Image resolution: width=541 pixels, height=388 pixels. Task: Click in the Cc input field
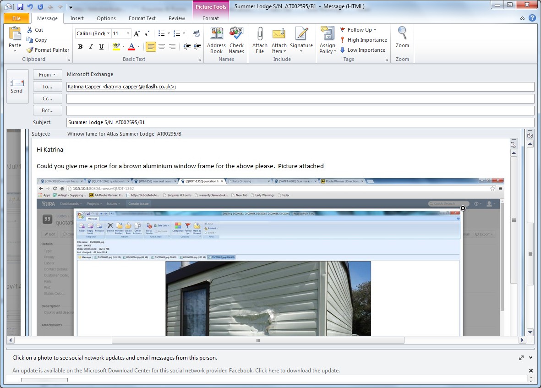(x=300, y=98)
